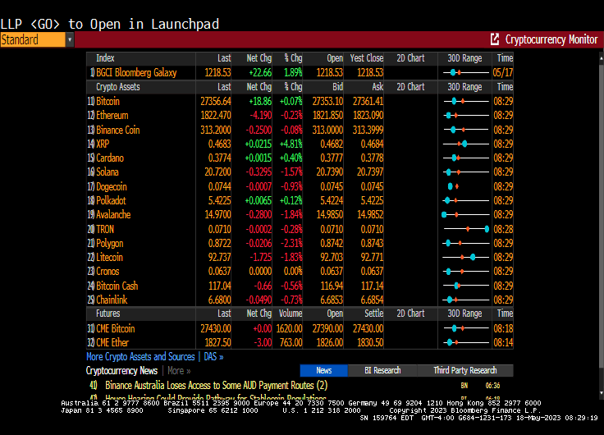The height and width of the screenshot is (435, 604).
Task: Click the Standard view selector field
Action: pyautogui.click(x=32, y=39)
